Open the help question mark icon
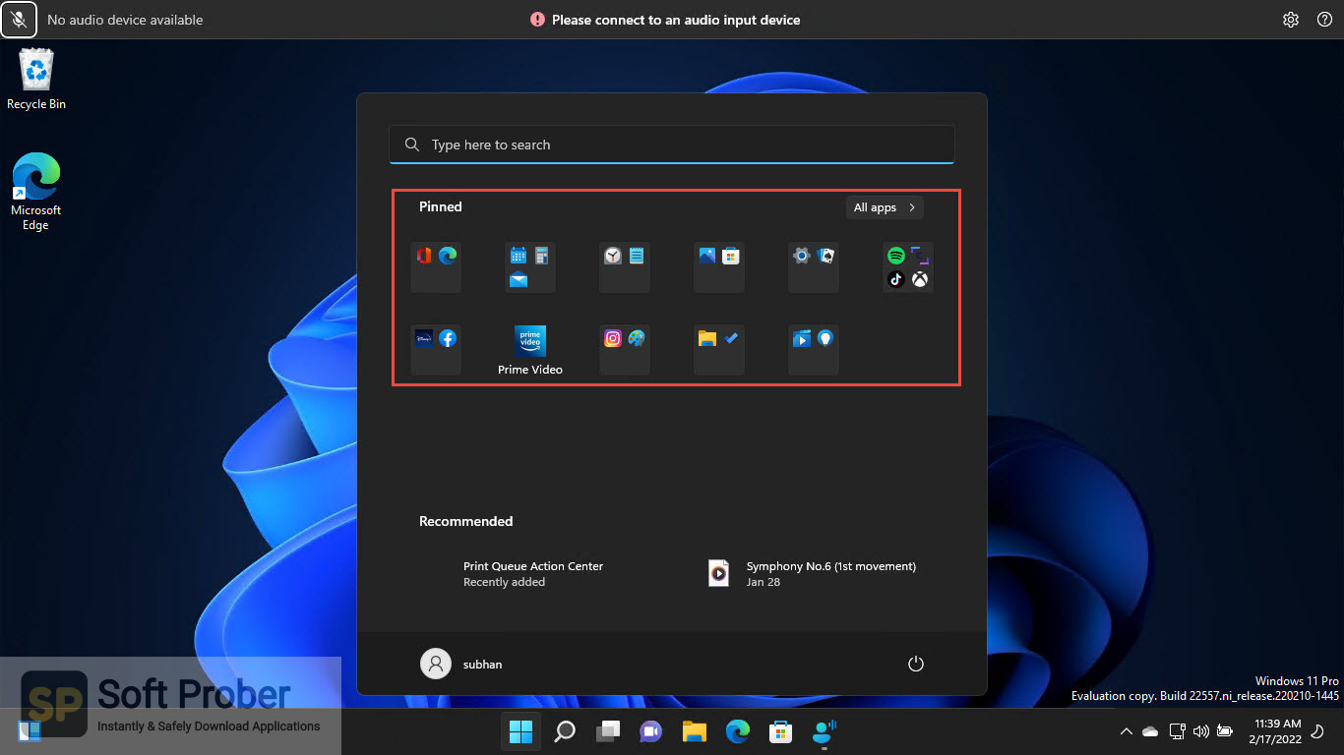Viewport: 1344px width, 755px height. 1324,20
